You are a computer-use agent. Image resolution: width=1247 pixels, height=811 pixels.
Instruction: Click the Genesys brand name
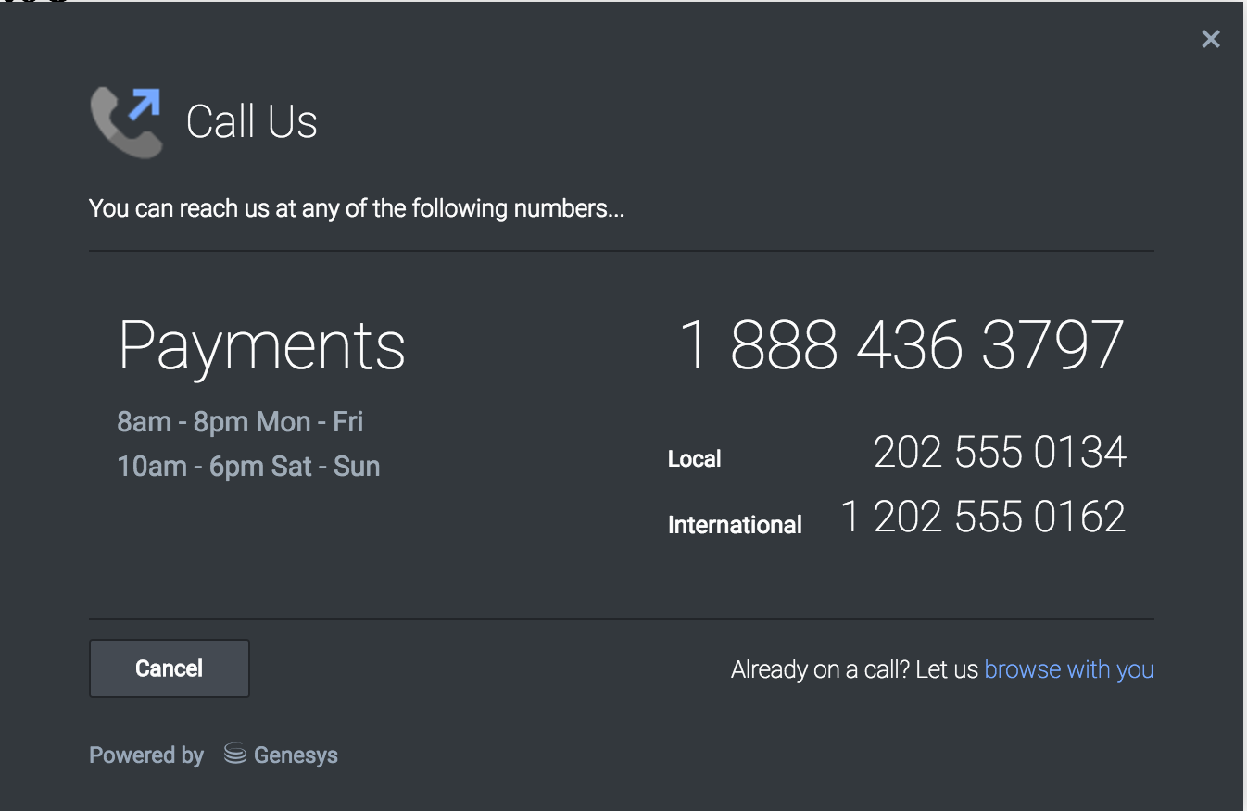296,755
